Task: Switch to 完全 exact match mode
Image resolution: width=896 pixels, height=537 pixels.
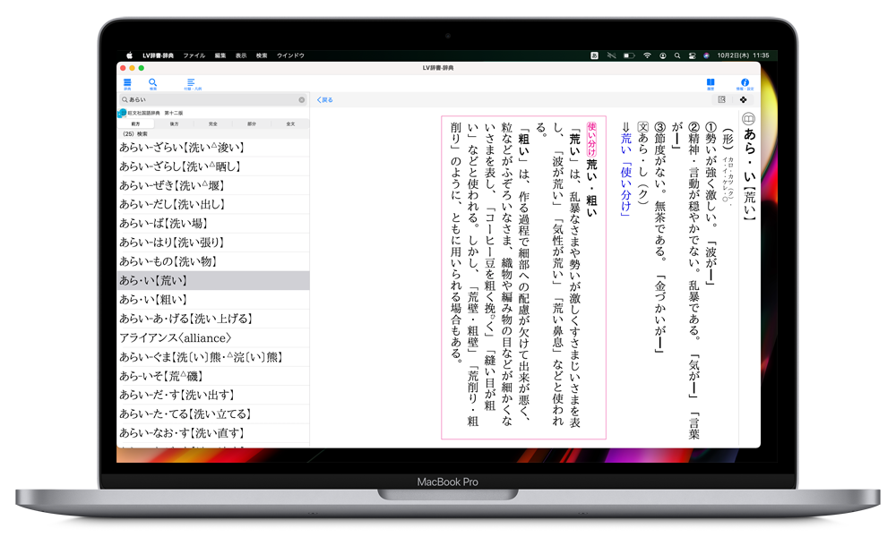Action: click(x=213, y=124)
